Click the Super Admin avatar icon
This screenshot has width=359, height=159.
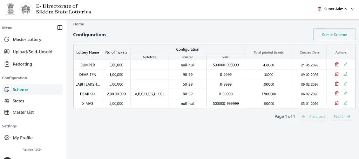[319, 9]
